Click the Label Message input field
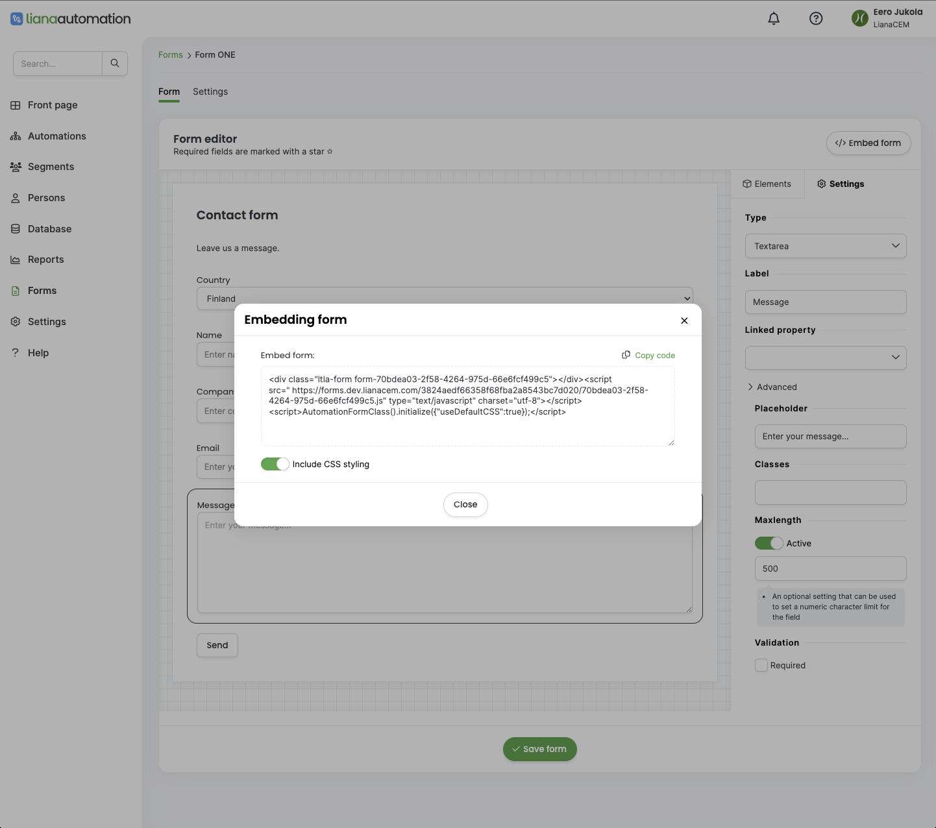The height and width of the screenshot is (828, 936). tap(826, 302)
